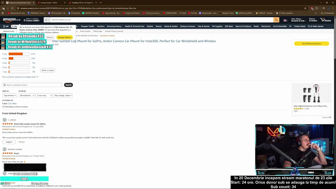
Task: Switch to the ventuza masina - F64.ro tab
Action: 49,3
